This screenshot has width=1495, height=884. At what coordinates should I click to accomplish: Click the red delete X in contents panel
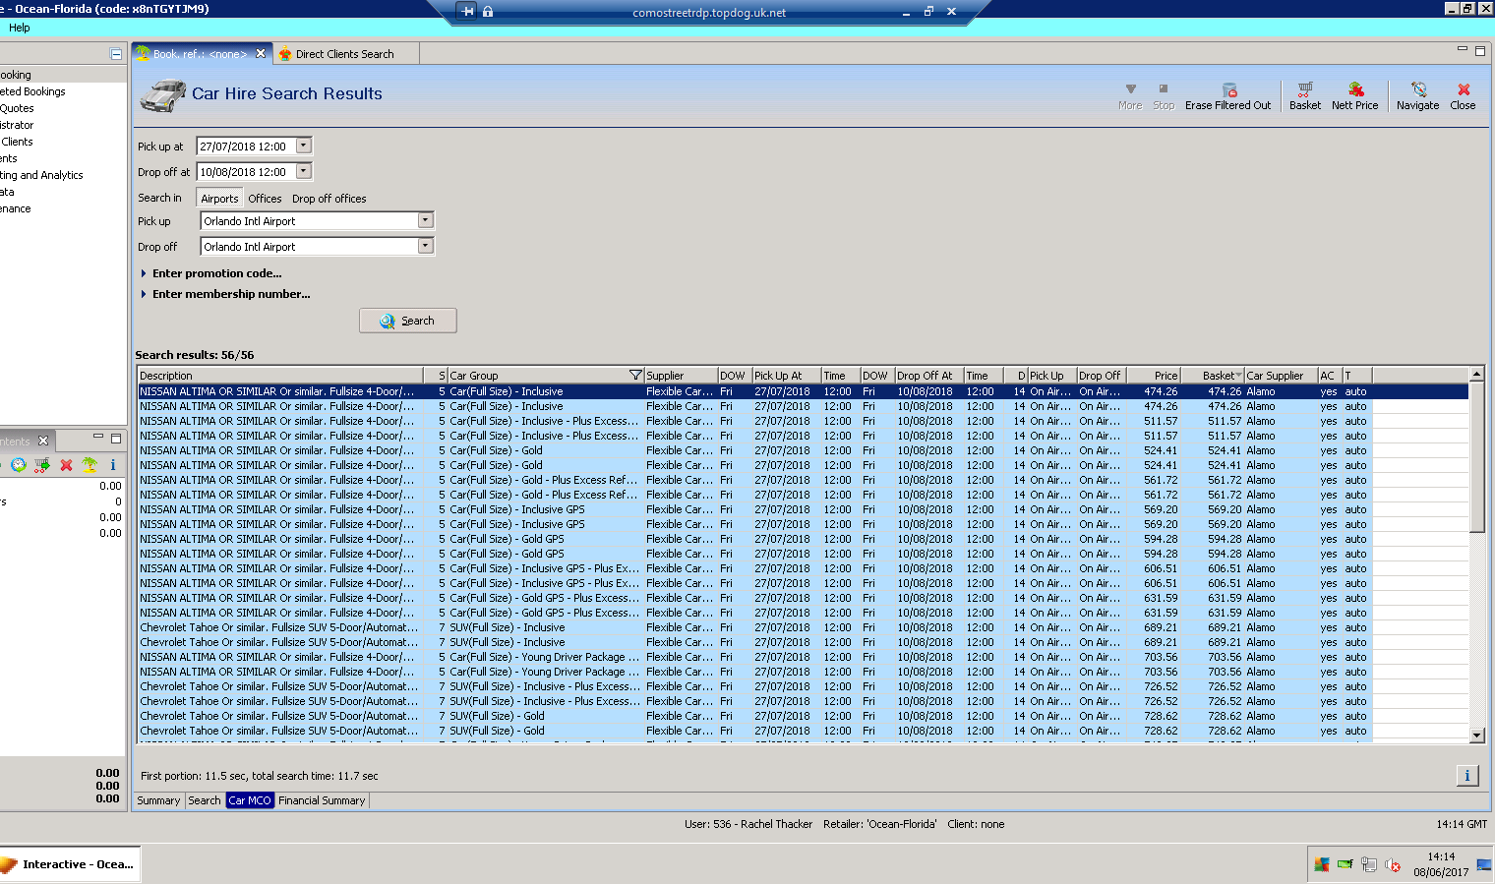pyautogui.click(x=66, y=465)
